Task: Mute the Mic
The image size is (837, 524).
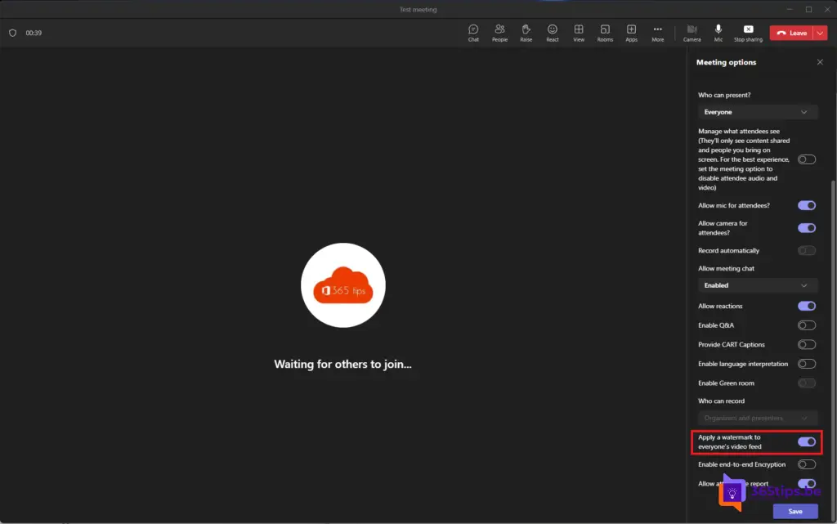Action: click(x=718, y=33)
